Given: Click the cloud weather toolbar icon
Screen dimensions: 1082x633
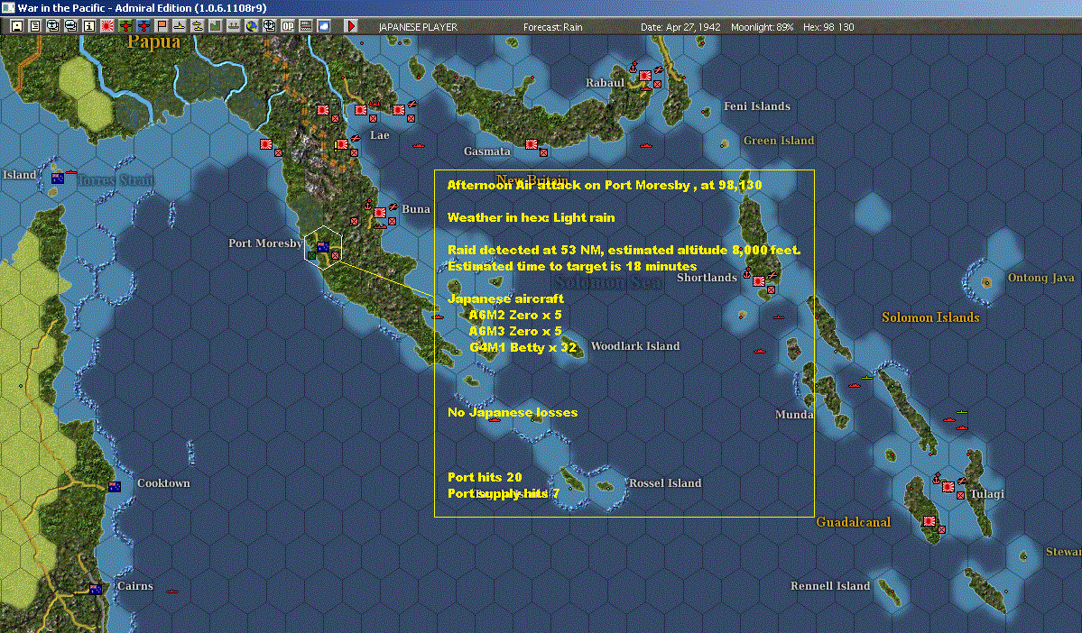Looking at the screenshot, I should click(324, 26).
